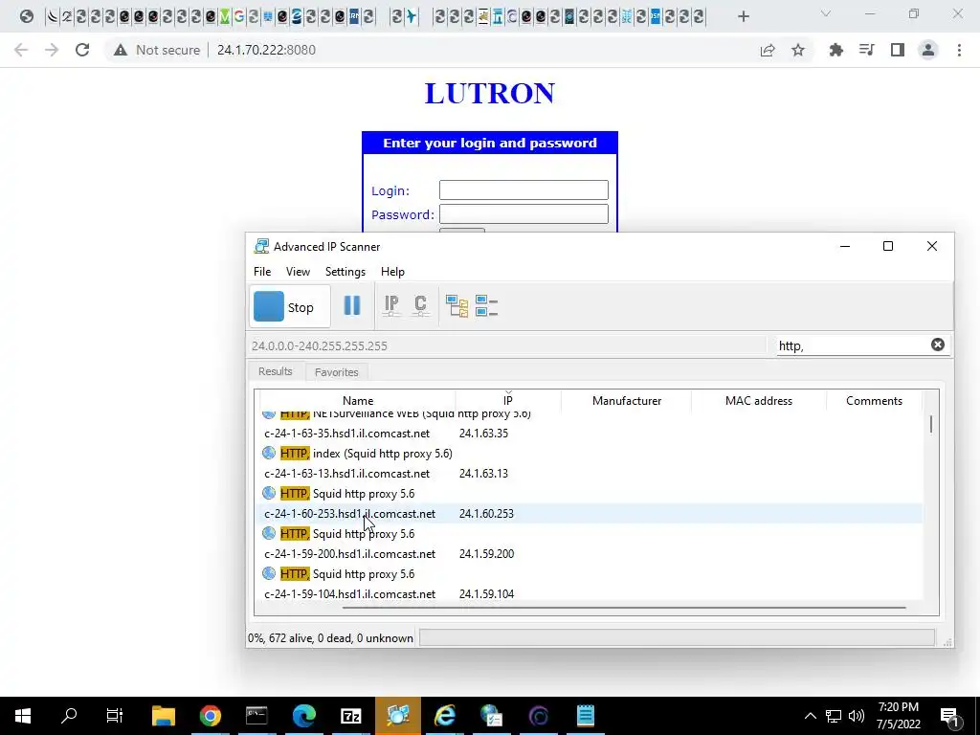Open Chrome media control icon

(866, 50)
